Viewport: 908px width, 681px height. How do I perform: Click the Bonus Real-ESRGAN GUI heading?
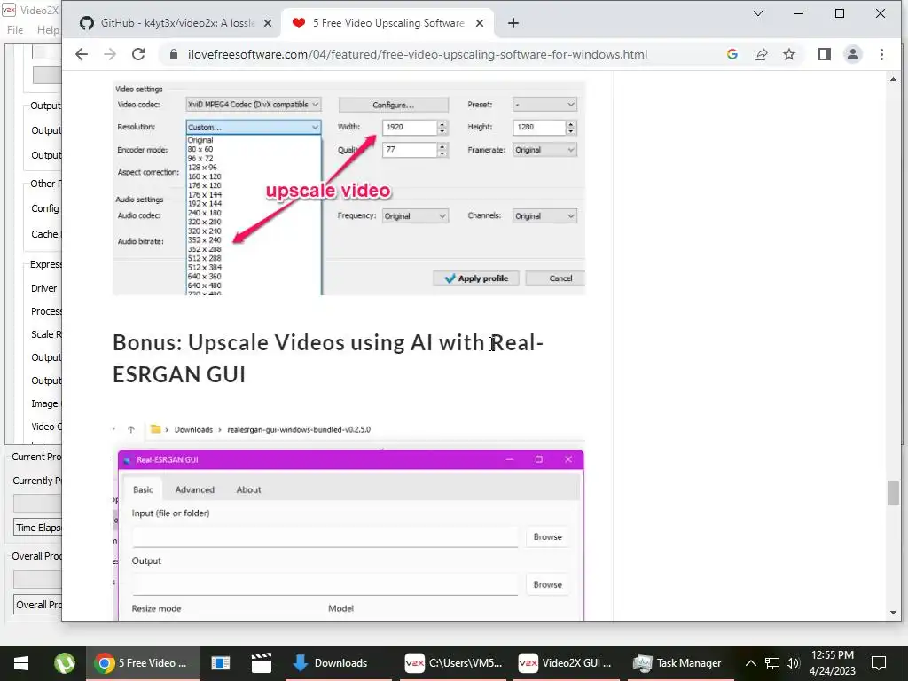point(328,358)
